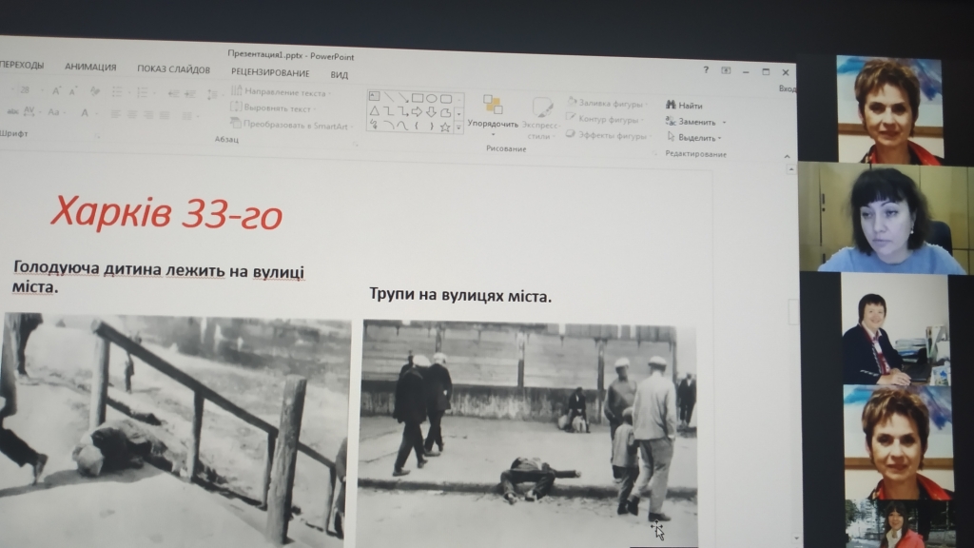Open the Выделить selection menu
Image resolution: width=974 pixels, height=548 pixels.
click(x=693, y=137)
